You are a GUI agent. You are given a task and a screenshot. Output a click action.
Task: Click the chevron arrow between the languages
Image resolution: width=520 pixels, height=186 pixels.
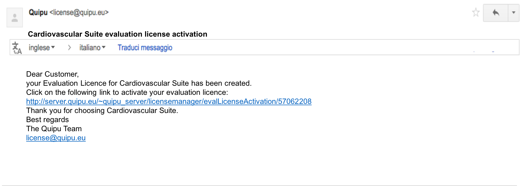point(69,48)
